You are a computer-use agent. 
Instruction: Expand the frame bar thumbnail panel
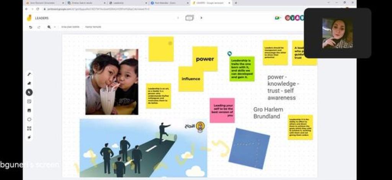(x=189, y=18)
